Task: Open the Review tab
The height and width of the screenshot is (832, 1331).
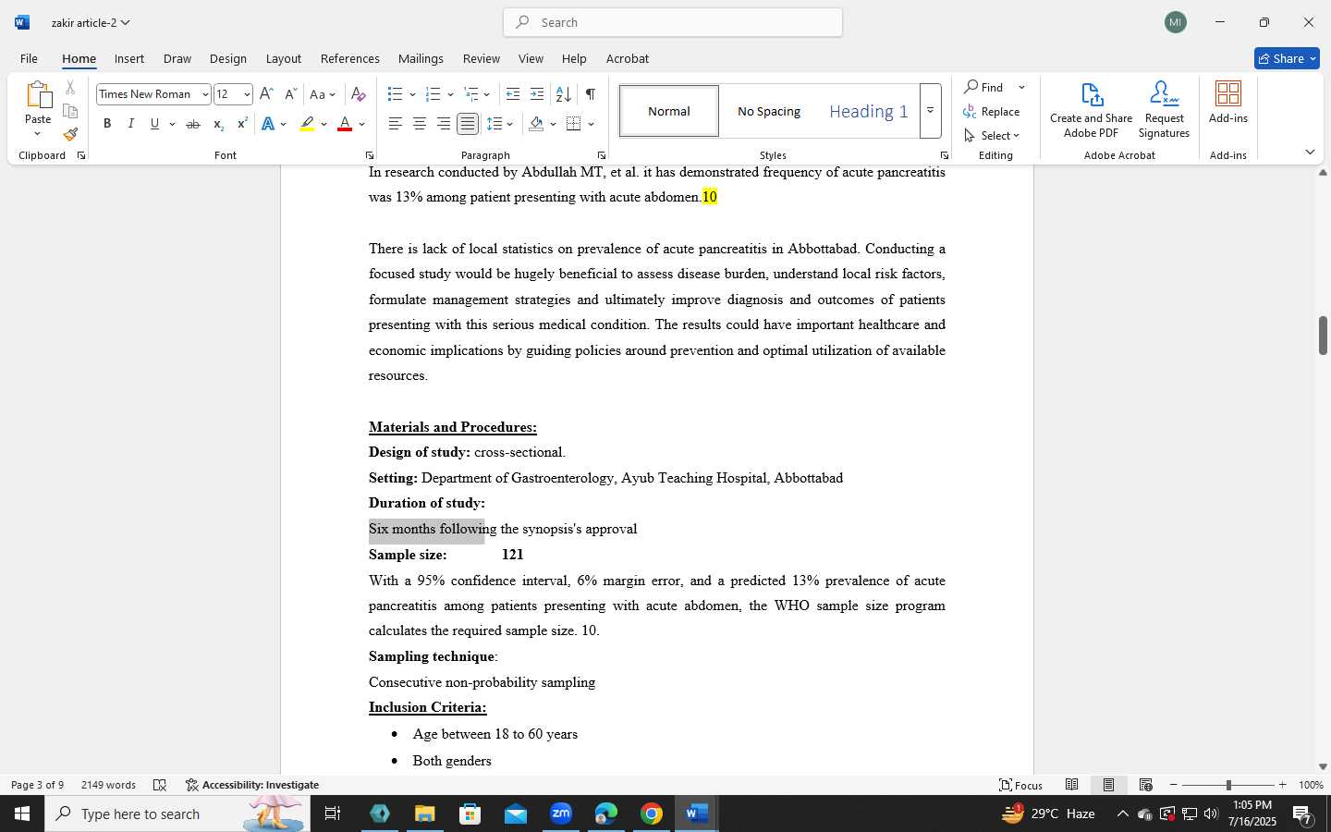Action: (482, 58)
